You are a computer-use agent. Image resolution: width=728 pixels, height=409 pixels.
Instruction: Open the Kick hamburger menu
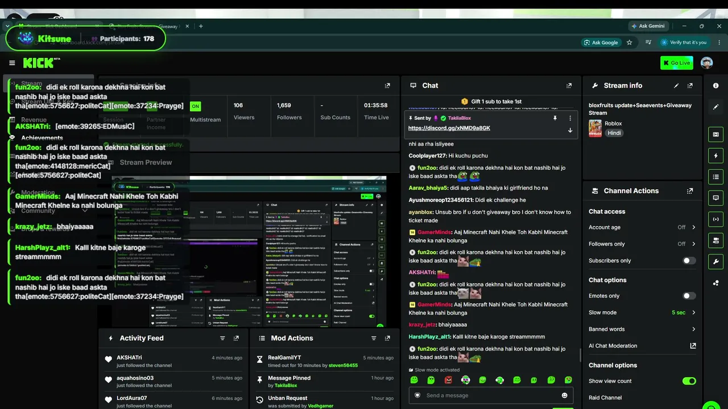[x=12, y=63]
